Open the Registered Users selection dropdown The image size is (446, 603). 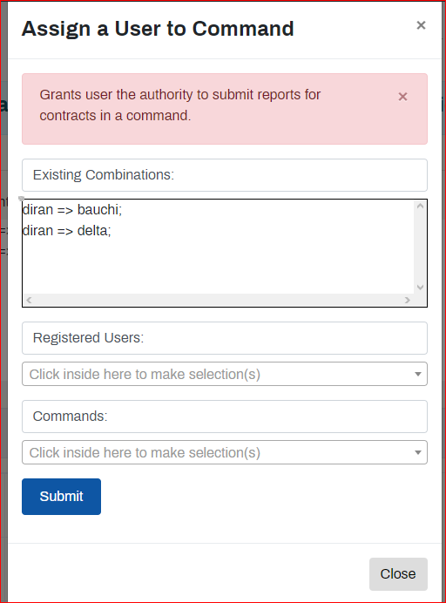(225, 374)
